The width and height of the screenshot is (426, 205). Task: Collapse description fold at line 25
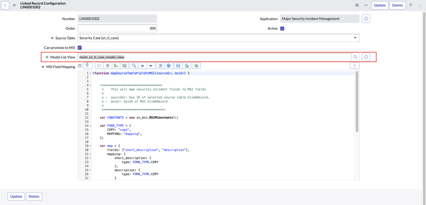90,170
